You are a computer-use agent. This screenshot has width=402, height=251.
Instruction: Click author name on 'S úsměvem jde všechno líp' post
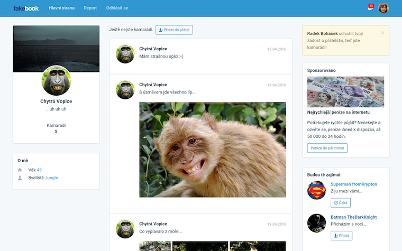153,85
